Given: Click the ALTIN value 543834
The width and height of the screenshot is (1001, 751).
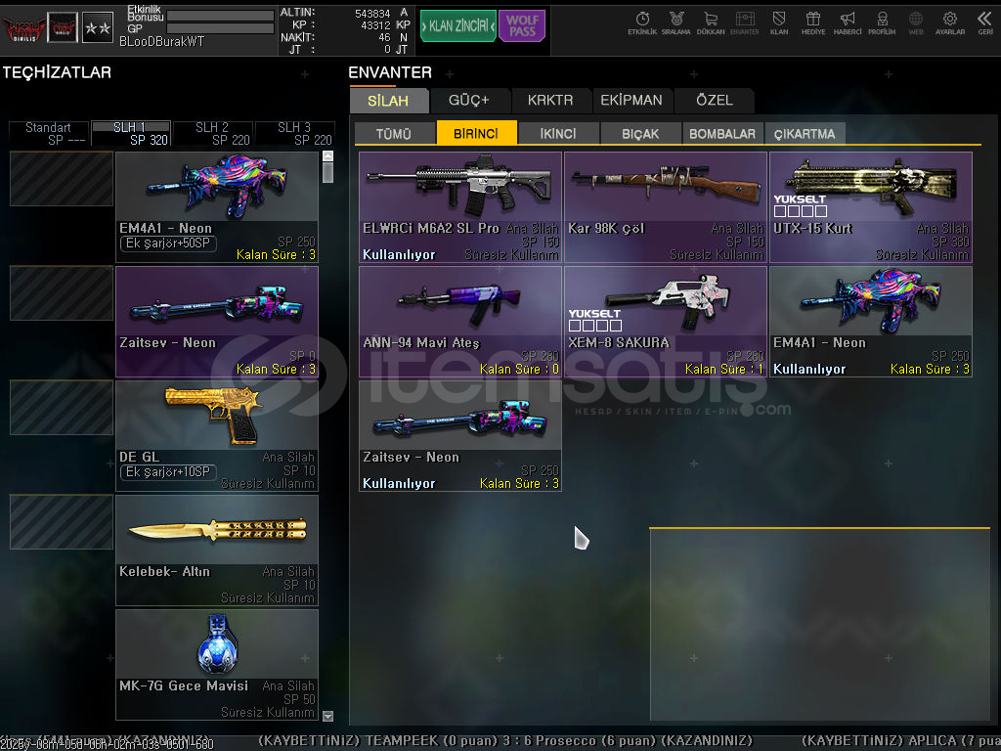Looking at the screenshot, I should pyautogui.click(x=372, y=14).
